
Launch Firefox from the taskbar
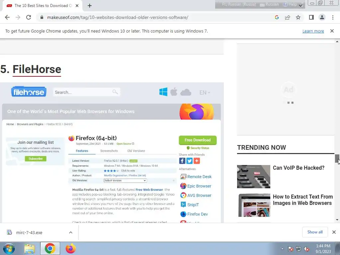pyautogui.click(x=71, y=248)
